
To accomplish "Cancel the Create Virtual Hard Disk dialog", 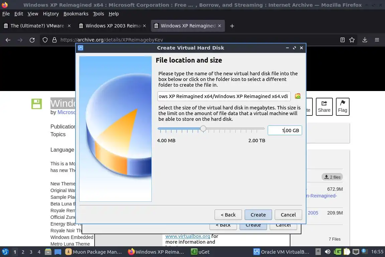I will [288, 215].
